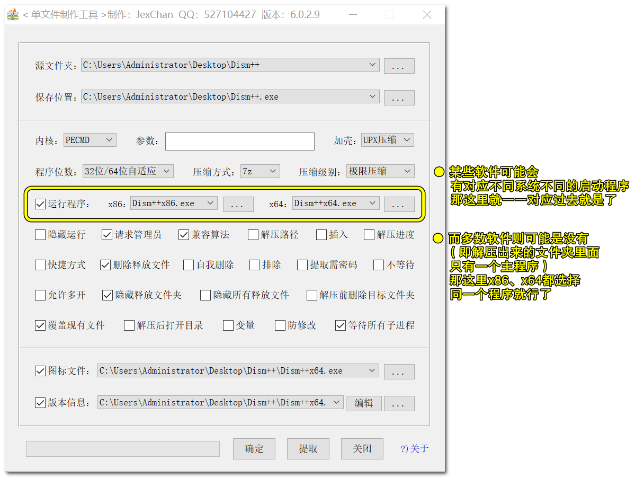The image size is (635, 478).
Task: Click the 参数 input field
Action: (x=240, y=141)
